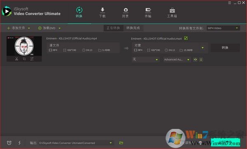The height and width of the screenshot is (149, 247).
Task: Open the Transfer (传输) tab
Action: coord(148,12)
